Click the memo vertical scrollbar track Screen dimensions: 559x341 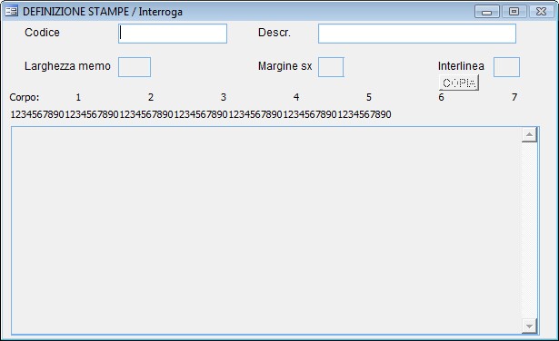pos(529,230)
